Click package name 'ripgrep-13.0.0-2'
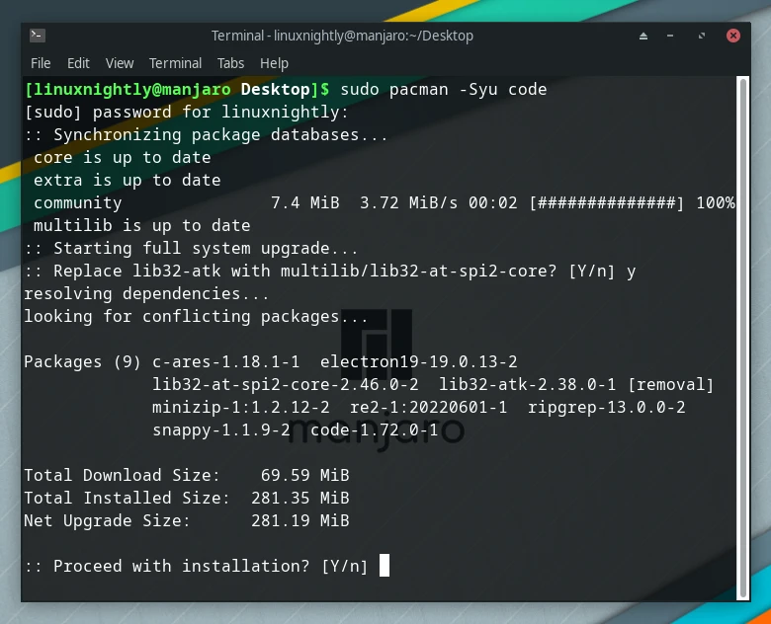Viewport: 771px width, 624px height. click(606, 407)
